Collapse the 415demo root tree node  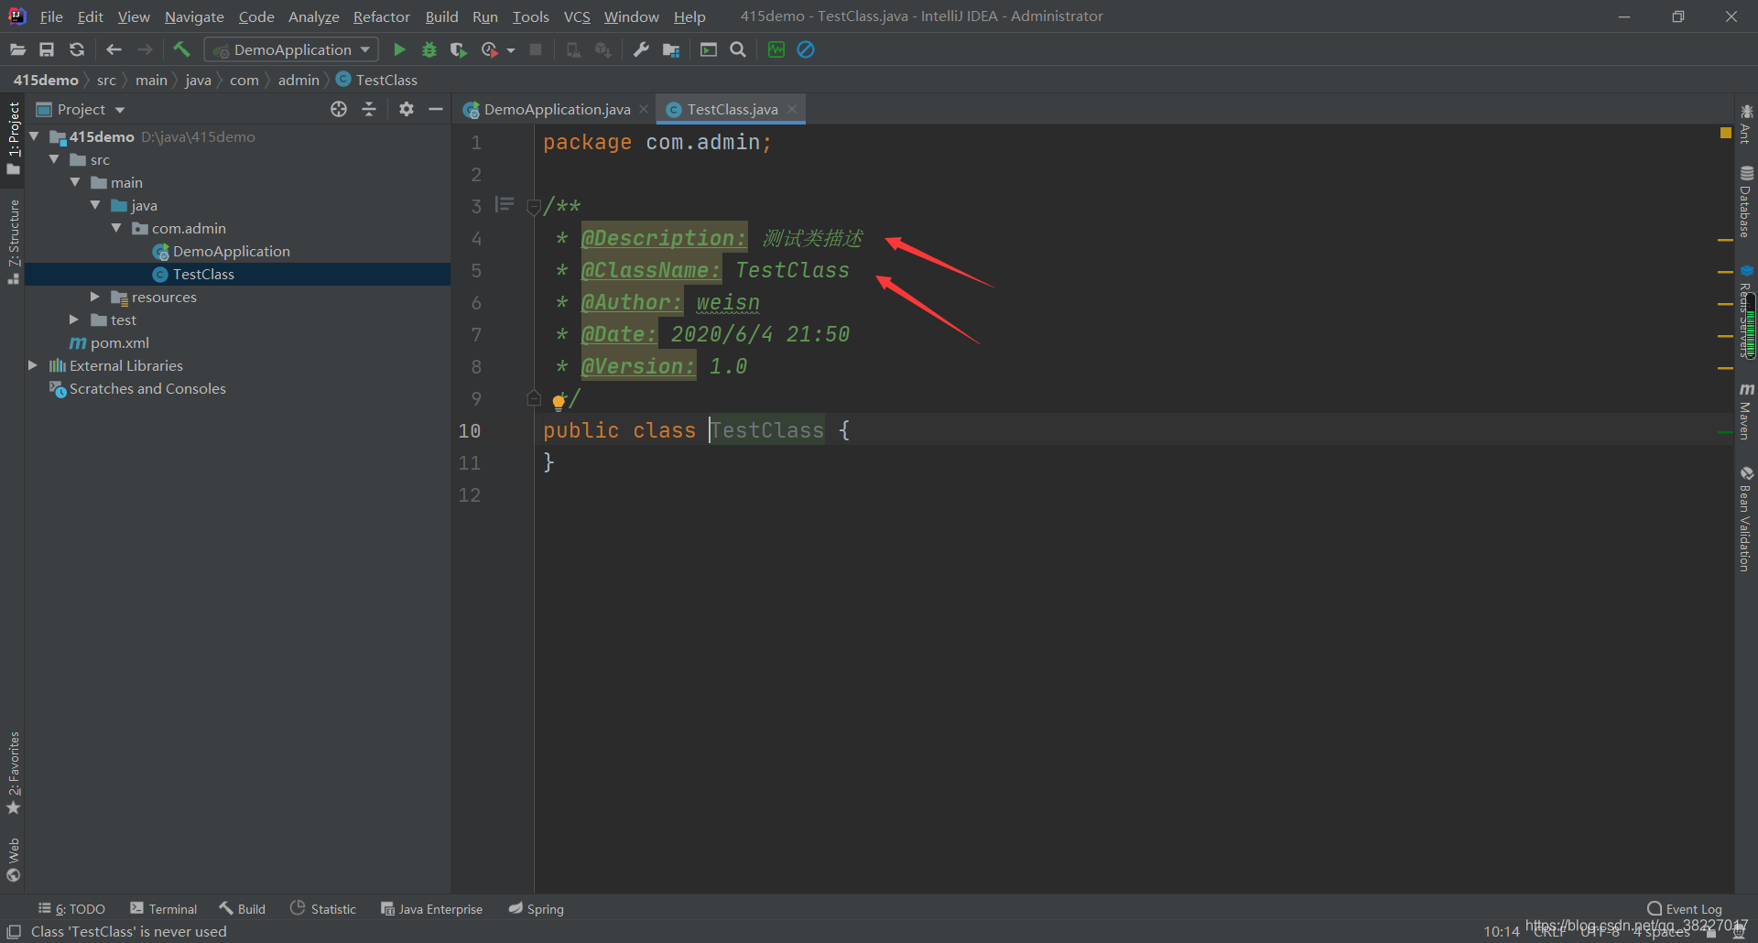(x=34, y=136)
